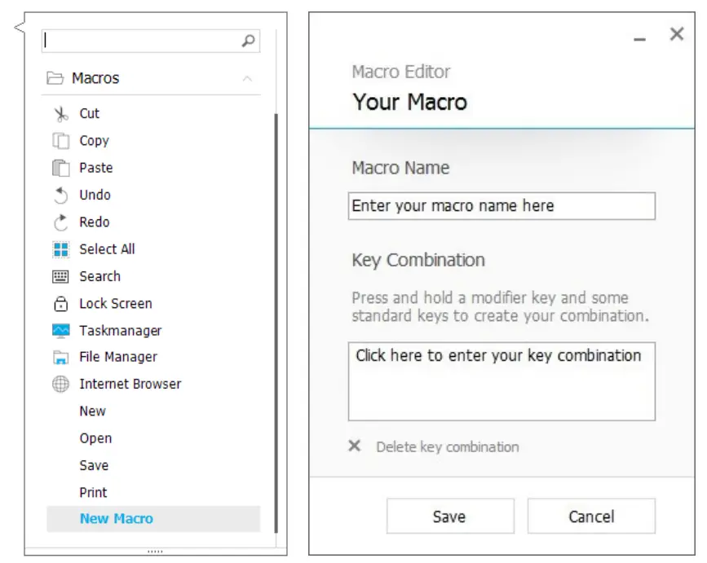Image resolution: width=707 pixels, height=563 pixels.
Task: Collapse the Macros section chevron
Action: [247, 79]
